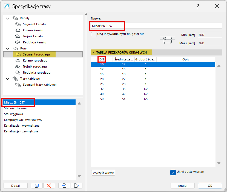Click the Trójnik kanału tee icon

pyautogui.click(x=18, y=36)
